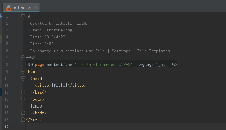Viewport: 226px width, 130px height.
Task: Place the cursor in the $Title$ text
Action: tap(59, 85)
